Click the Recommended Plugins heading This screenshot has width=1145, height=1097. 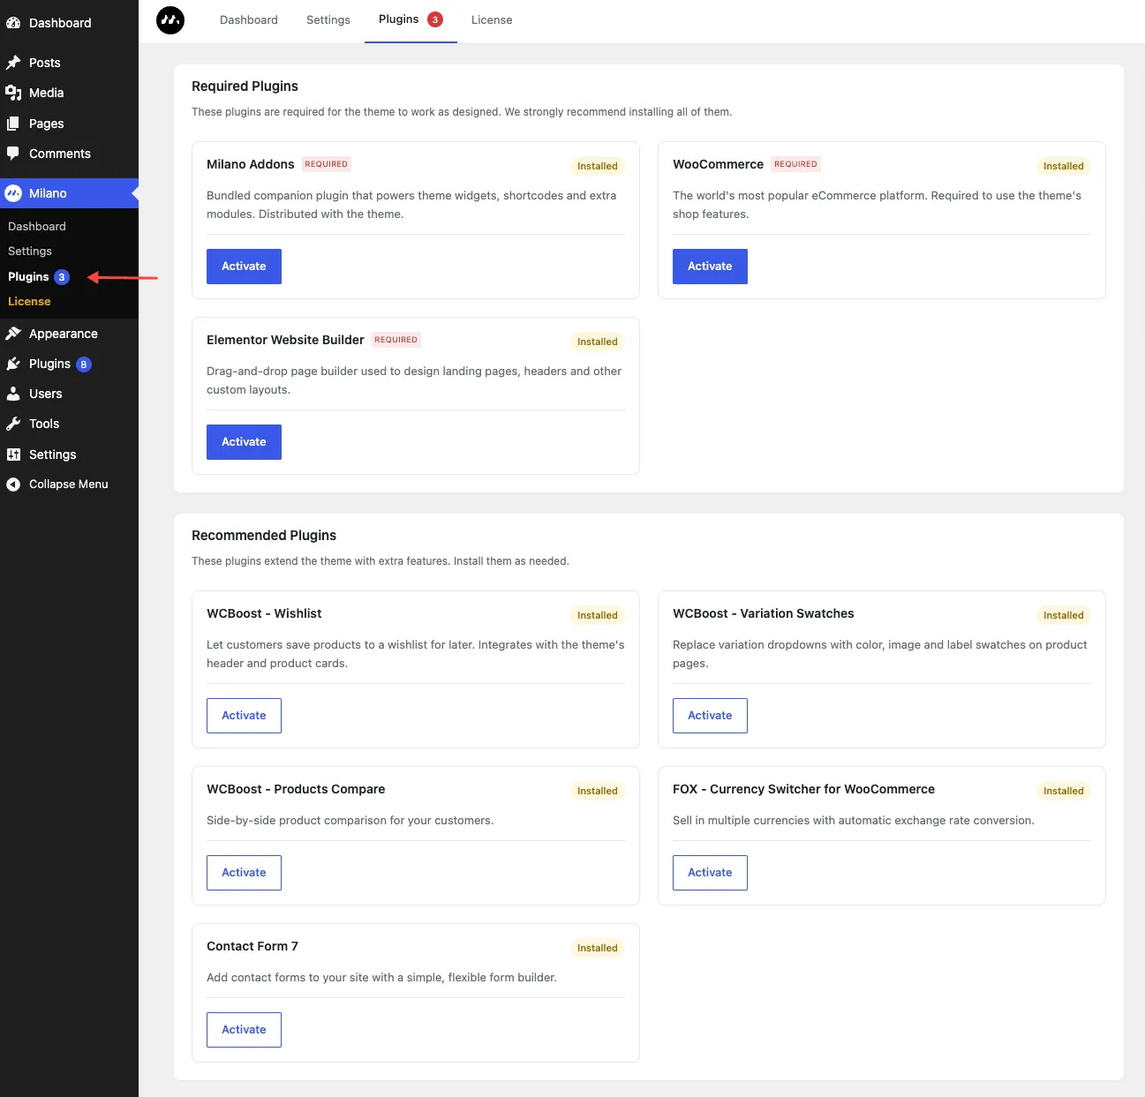click(264, 536)
